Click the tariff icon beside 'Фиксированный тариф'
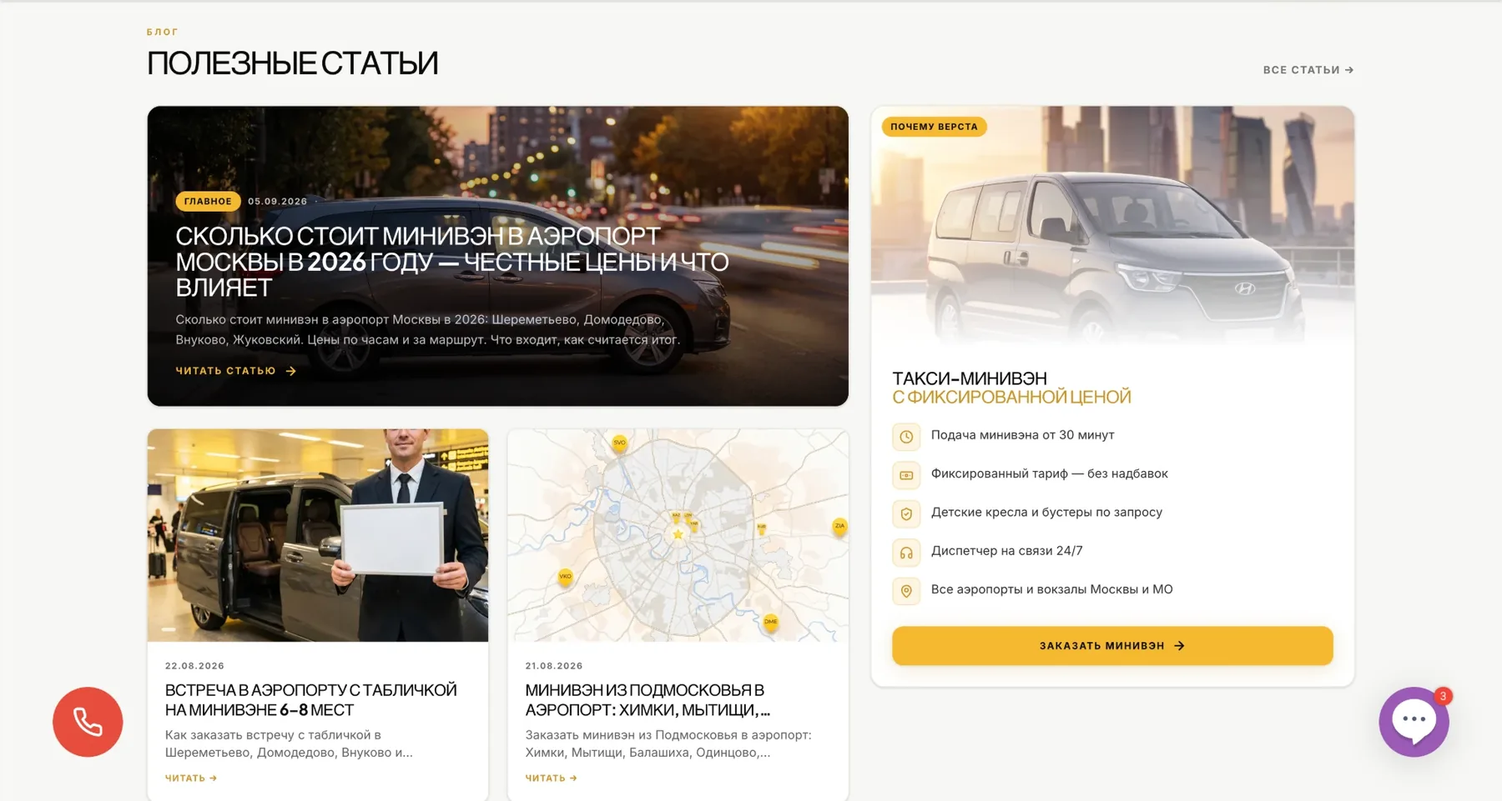 (x=906, y=475)
